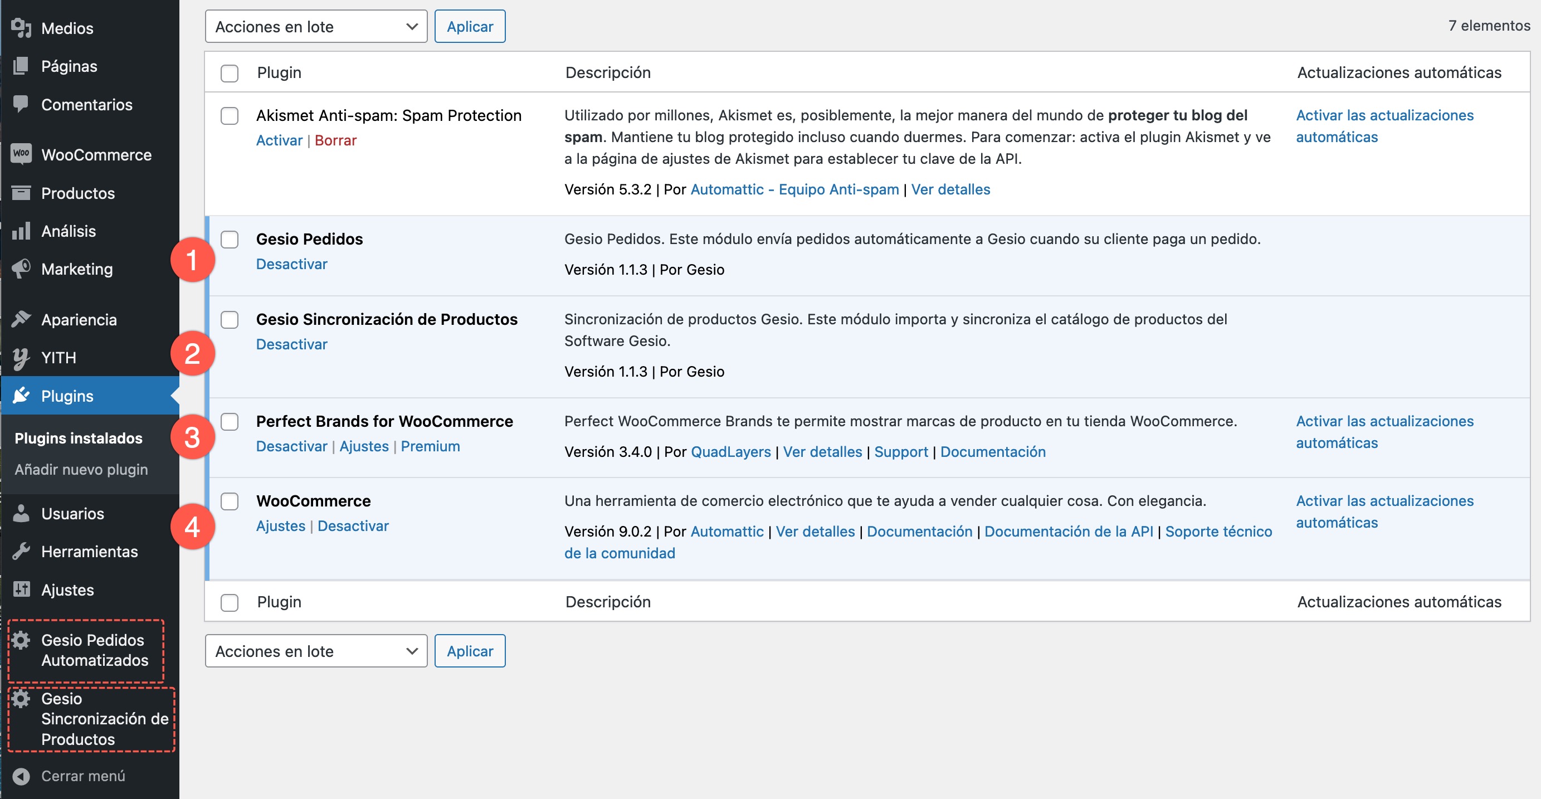Check the Akismet Anti-spam plugin checkbox
1541x799 pixels.
pos(229,115)
